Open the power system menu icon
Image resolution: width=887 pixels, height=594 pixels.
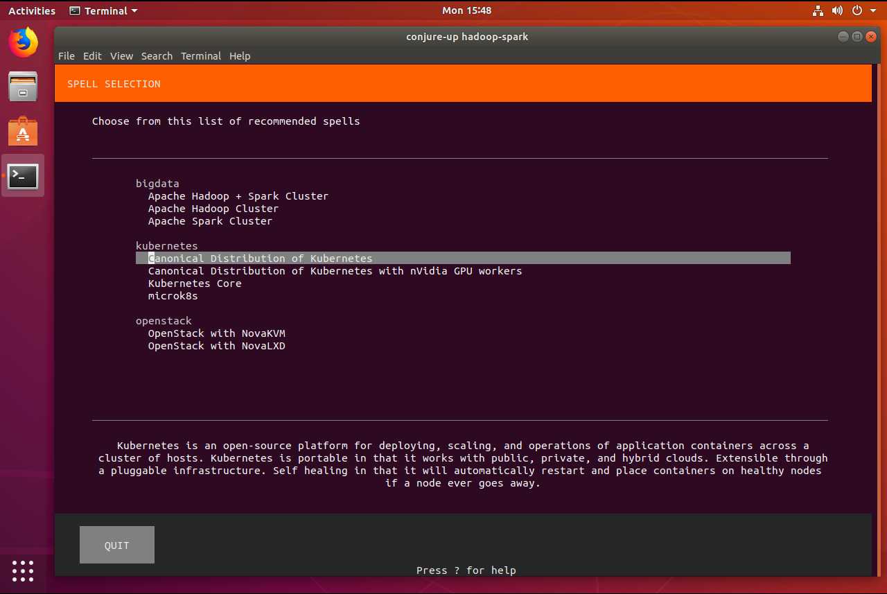857,11
